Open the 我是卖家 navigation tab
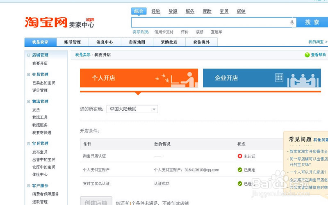Screen dimensions: 328x205 [x=41, y=42]
